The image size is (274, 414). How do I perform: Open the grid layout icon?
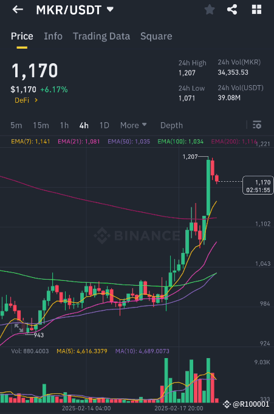[256, 10]
